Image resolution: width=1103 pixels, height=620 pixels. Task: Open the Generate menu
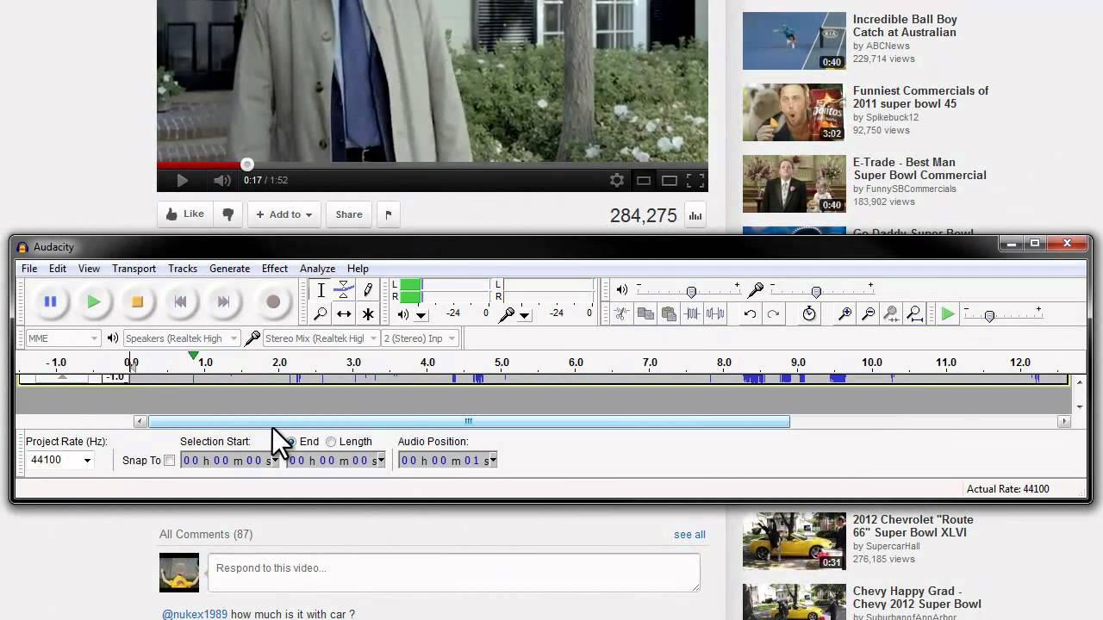coord(229,269)
